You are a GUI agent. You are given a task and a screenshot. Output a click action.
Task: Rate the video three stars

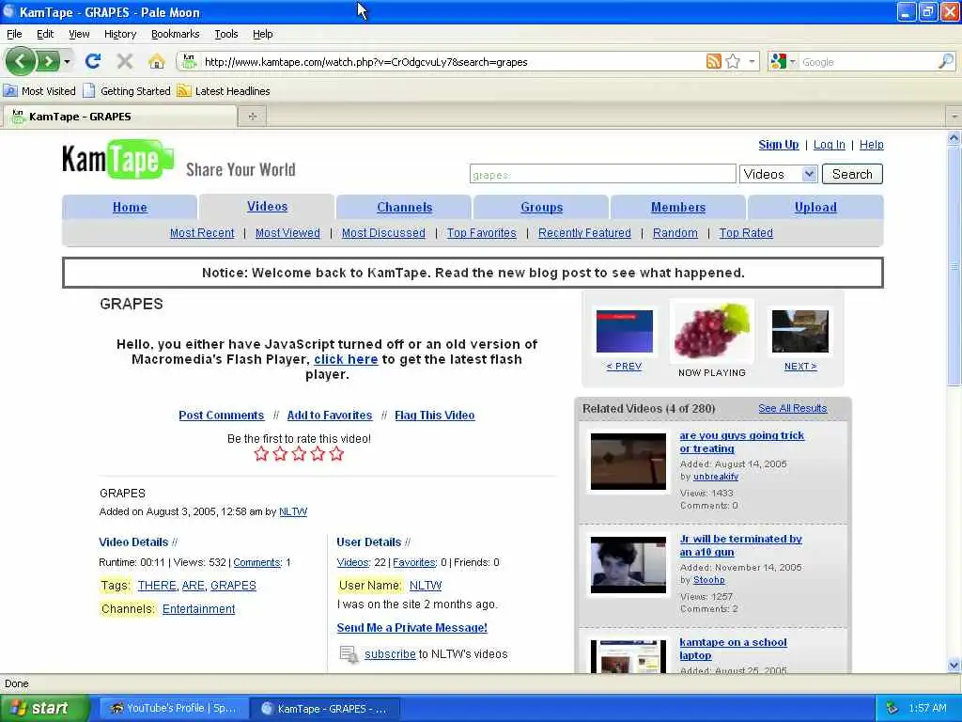coord(299,454)
